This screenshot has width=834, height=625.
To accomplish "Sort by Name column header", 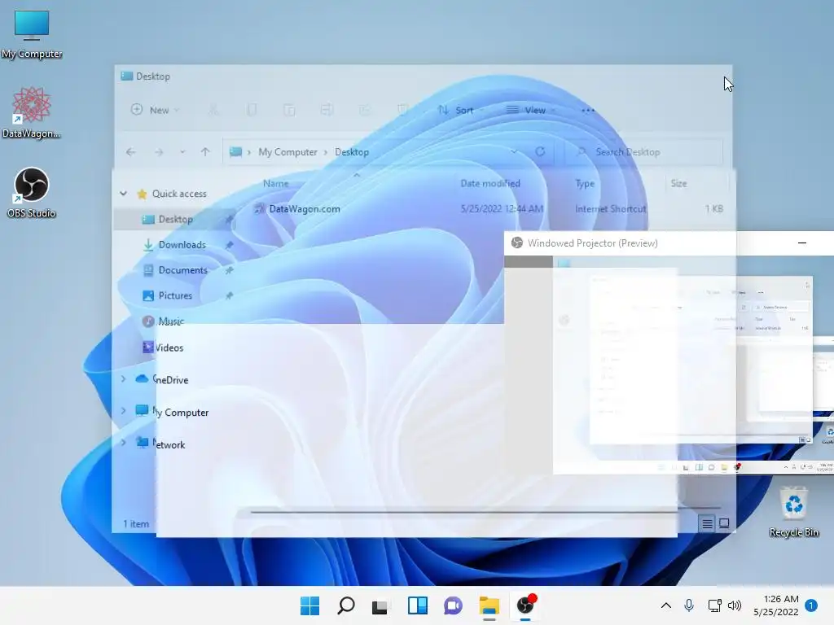I will 275,183.
